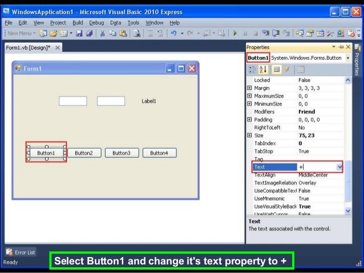364x273 pixels.
Task: Click the Find in files icon
Action: (137, 34)
